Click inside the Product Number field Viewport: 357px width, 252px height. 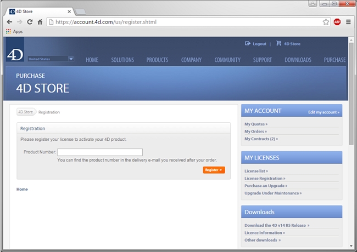click(100, 152)
